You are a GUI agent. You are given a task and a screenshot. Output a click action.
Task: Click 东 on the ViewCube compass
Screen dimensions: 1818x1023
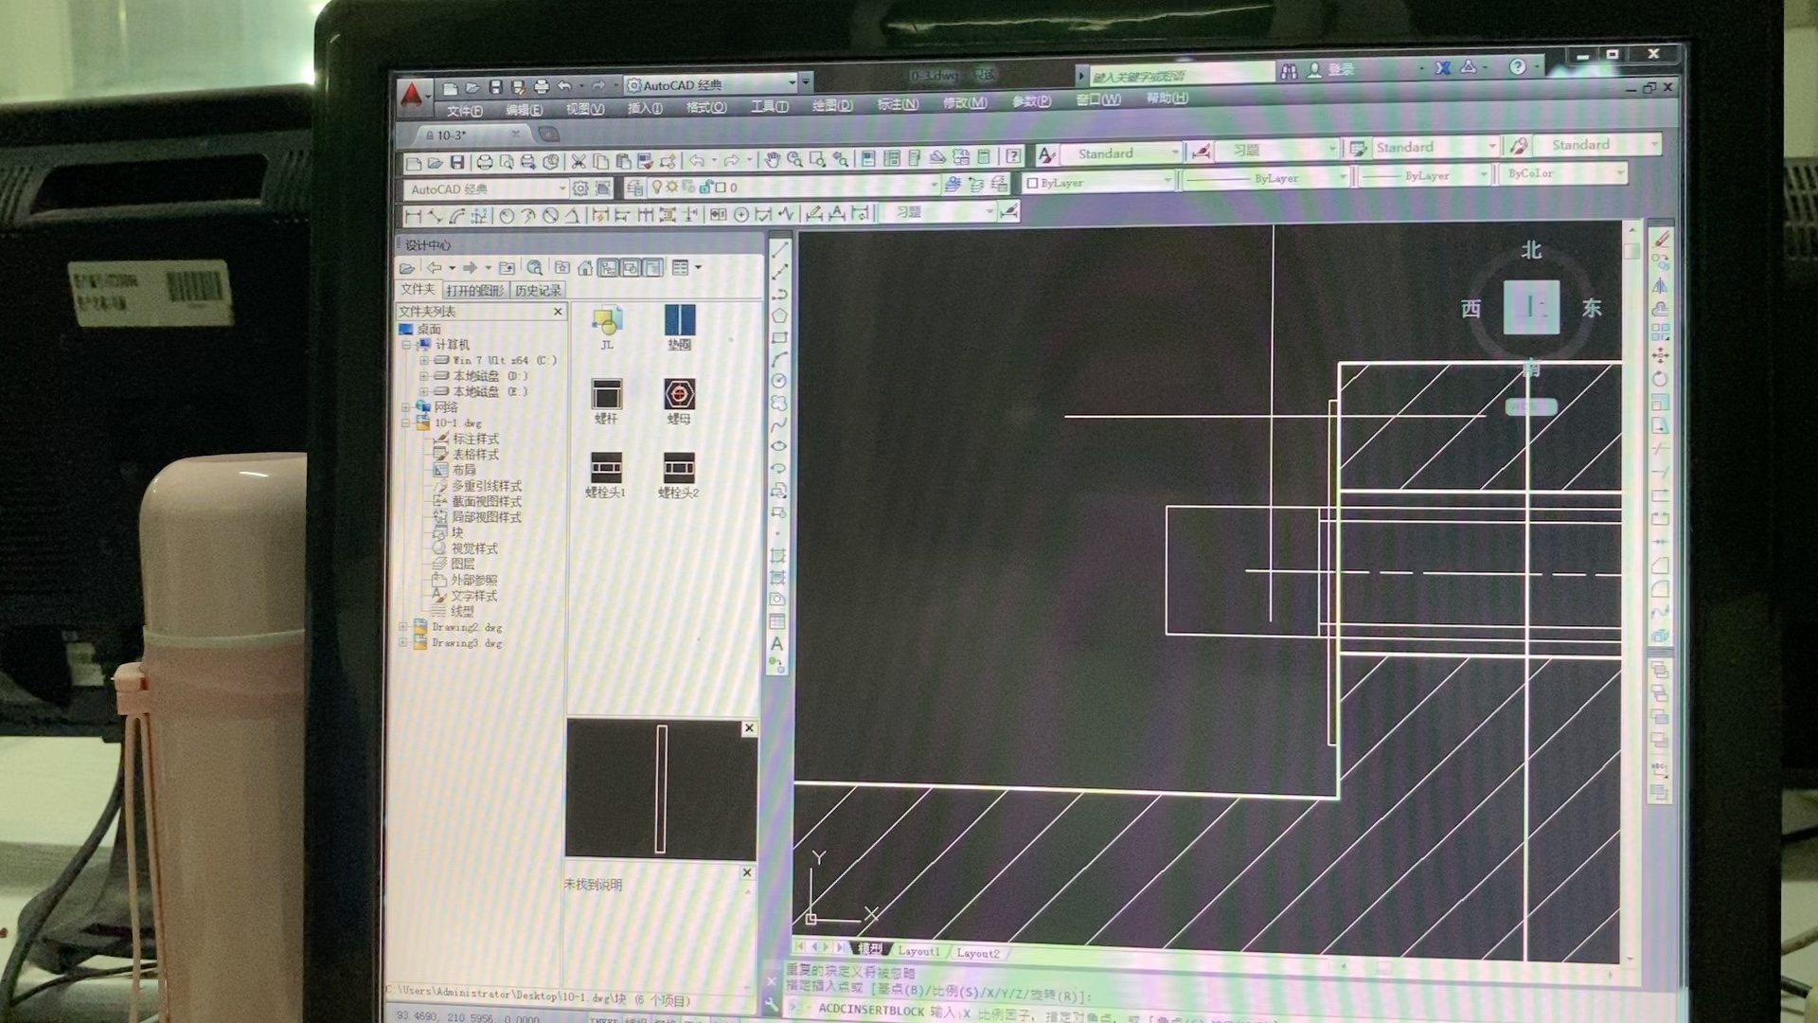[x=1592, y=308]
